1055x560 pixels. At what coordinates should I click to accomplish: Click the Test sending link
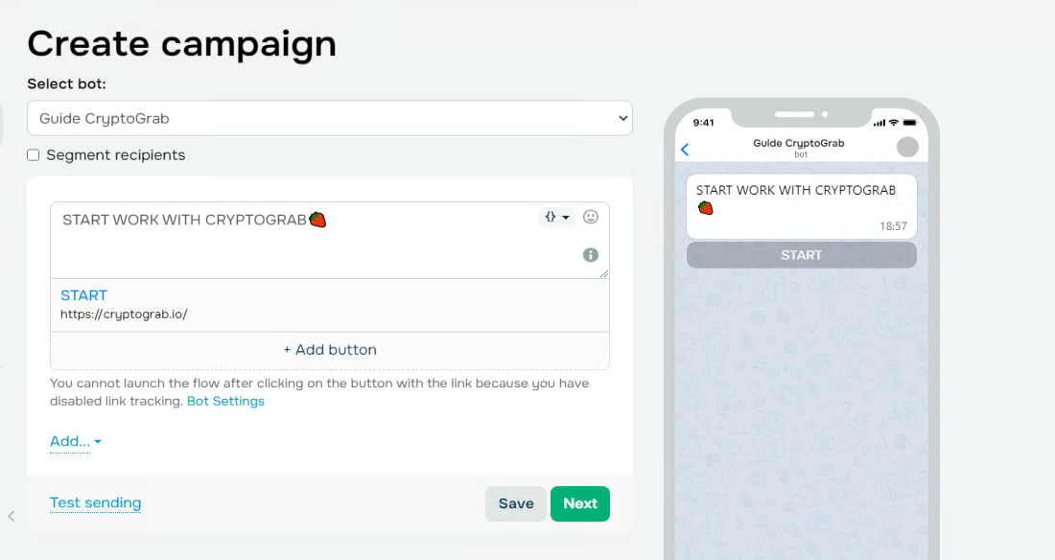[95, 502]
